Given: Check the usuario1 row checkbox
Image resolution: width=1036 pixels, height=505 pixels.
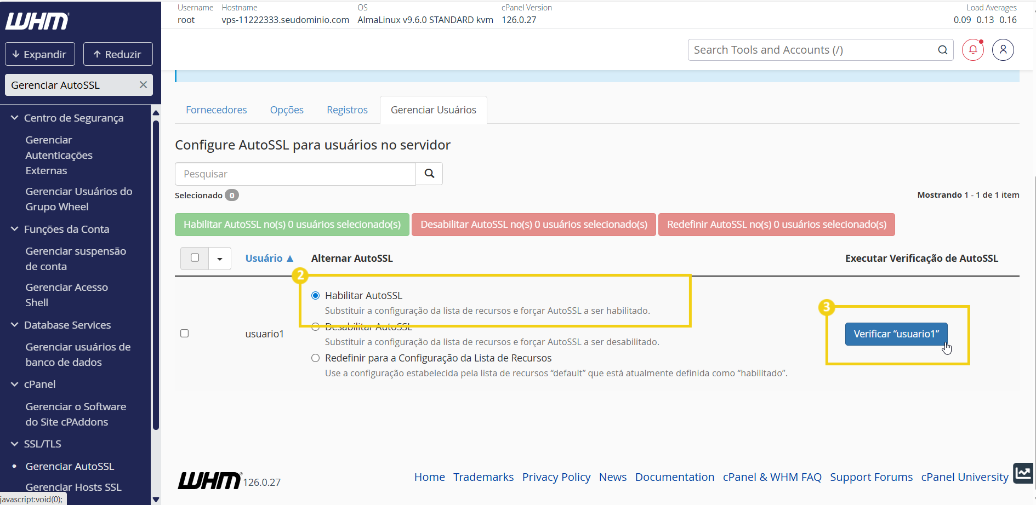Looking at the screenshot, I should (x=185, y=333).
